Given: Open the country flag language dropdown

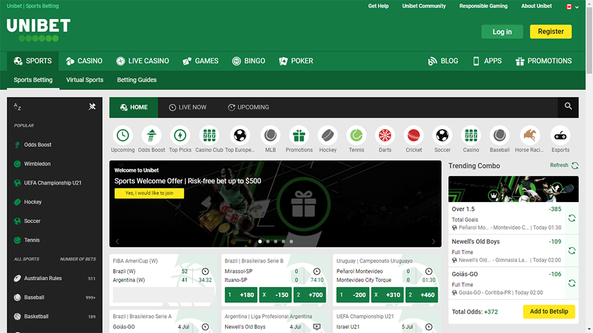Looking at the screenshot, I should pos(572,7).
